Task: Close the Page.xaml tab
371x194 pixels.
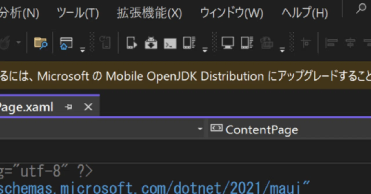Action: (x=88, y=107)
